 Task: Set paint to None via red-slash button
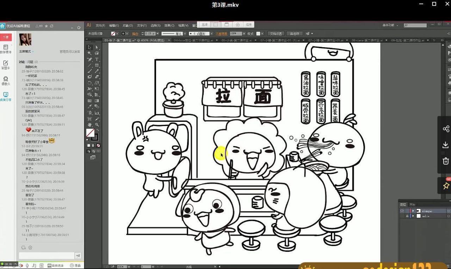tap(98, 145)
